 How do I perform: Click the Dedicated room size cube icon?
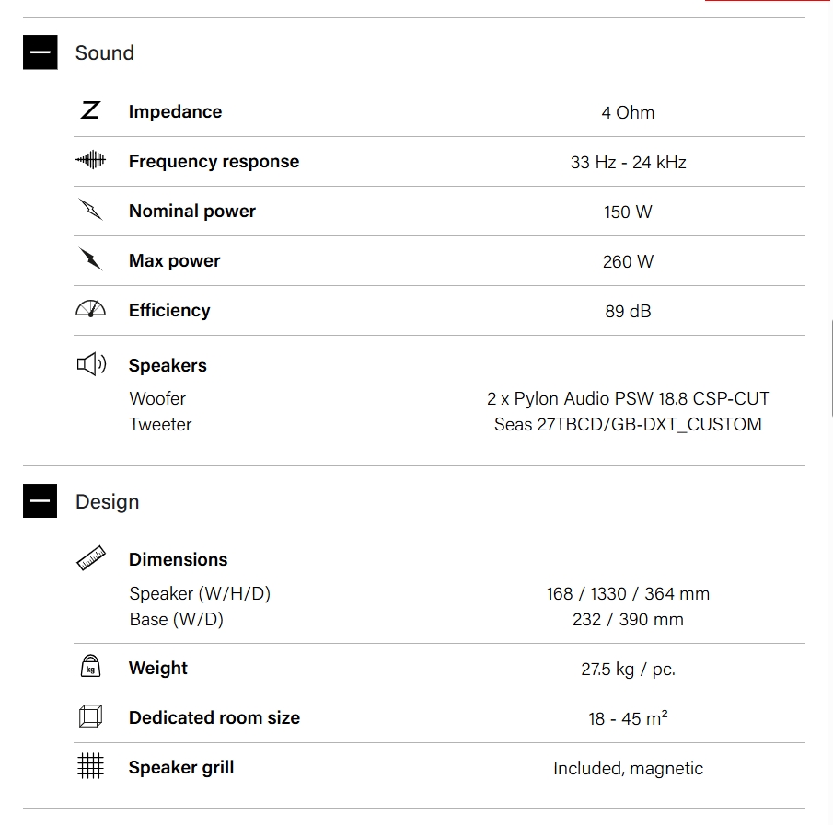[90, 716]
